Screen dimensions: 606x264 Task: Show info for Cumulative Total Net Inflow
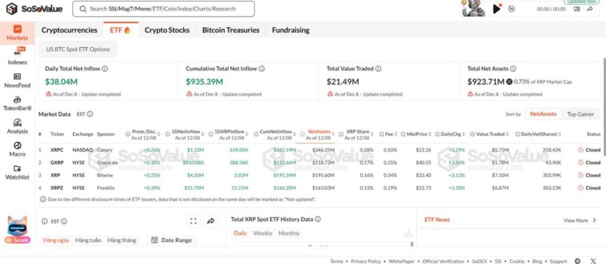pyautogui.click(x=262, y=69)
